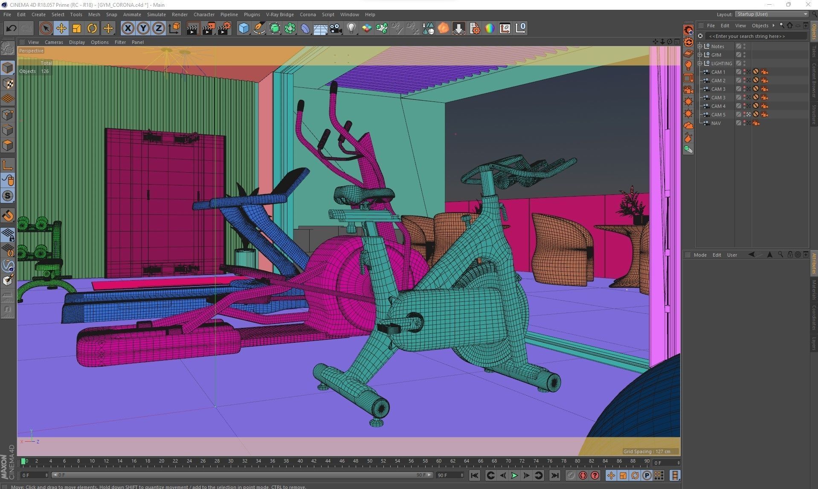818x489 pixels.
Task: Click the camera tag on NAV object
Action: [x=756, y=123]
